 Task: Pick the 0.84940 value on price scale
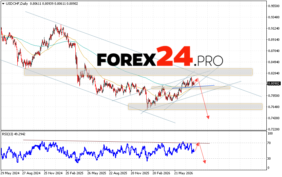[274, 62]
